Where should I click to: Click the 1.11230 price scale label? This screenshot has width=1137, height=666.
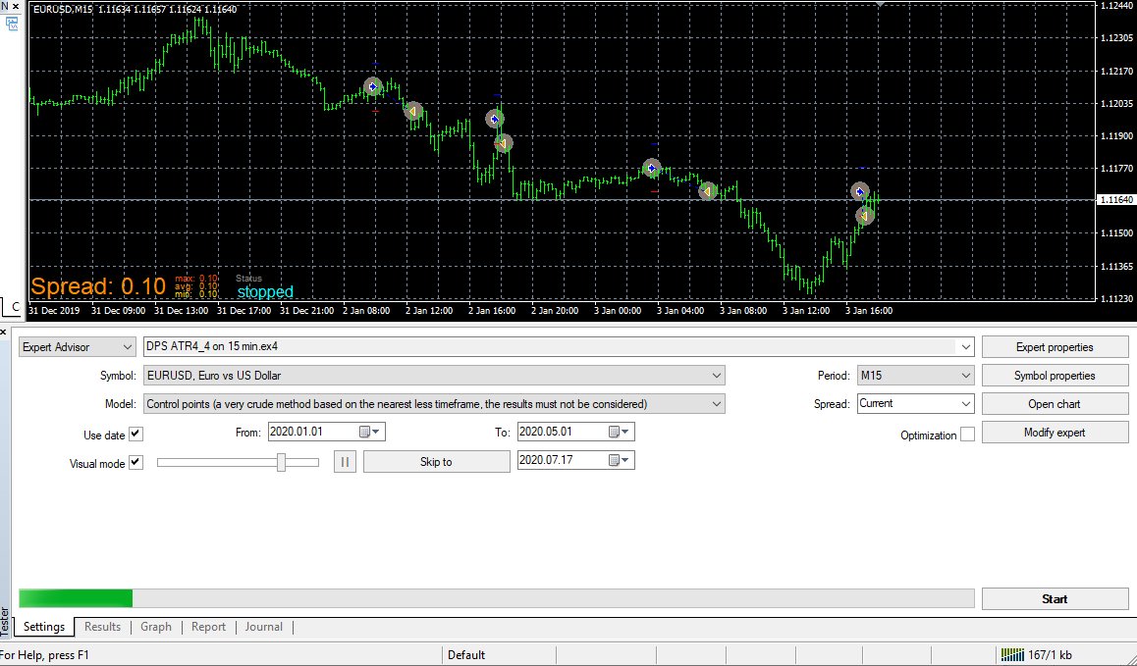(1116, 298)
